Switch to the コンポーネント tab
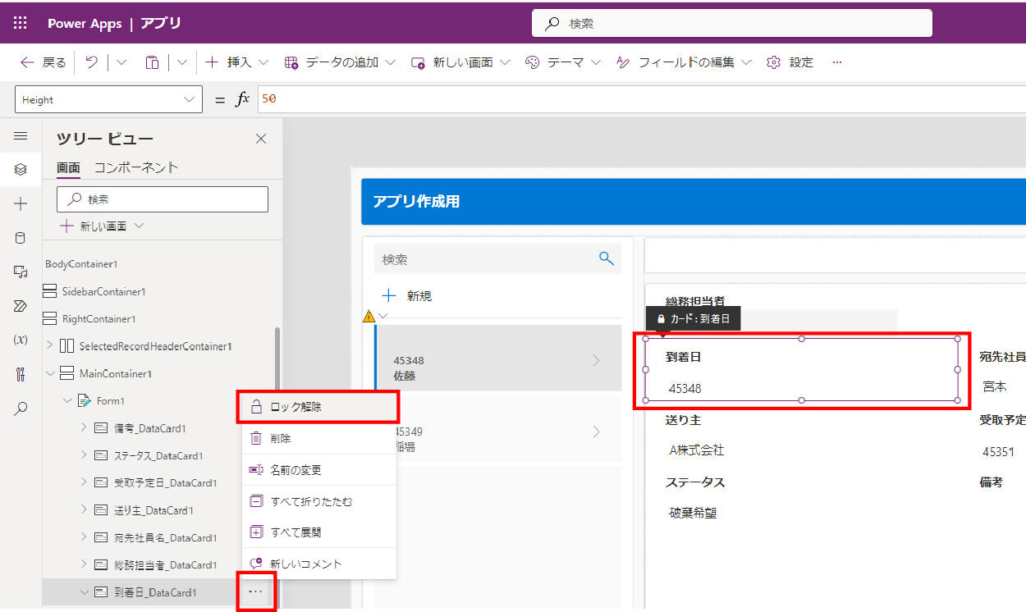The height and width of the screenshot is (612, 1026). click(x=135, y=167)
